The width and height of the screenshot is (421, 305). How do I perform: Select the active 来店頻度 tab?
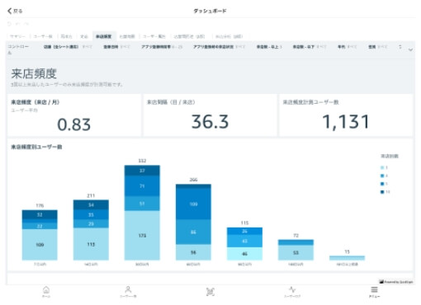104,36
